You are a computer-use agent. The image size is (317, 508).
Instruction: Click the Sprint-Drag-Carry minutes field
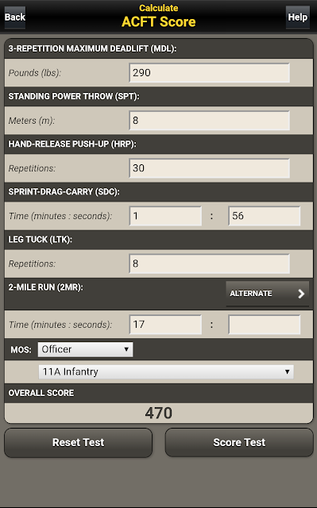point(165,216)
